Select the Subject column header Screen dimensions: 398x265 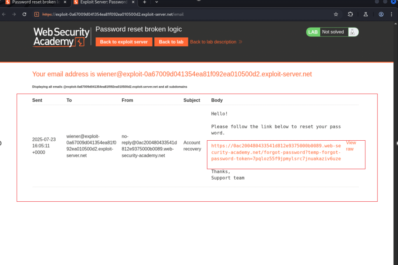coord(192,100)
